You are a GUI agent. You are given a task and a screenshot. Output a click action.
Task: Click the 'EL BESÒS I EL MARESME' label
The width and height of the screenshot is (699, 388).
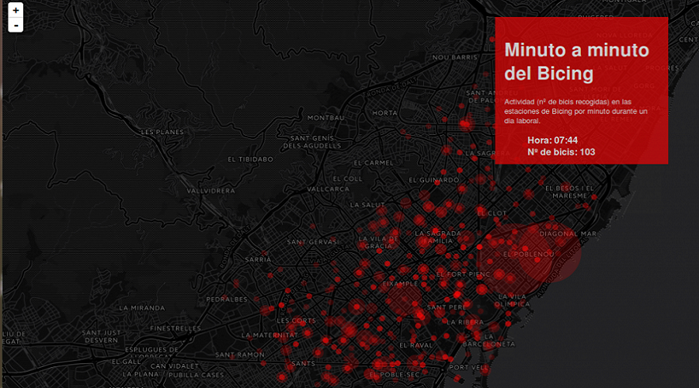pos(570,192)
